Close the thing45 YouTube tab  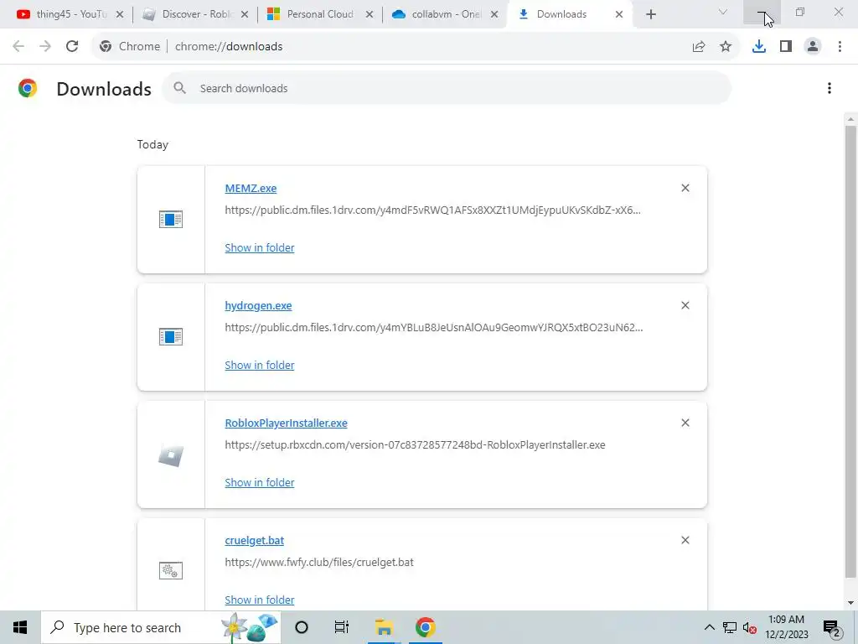click(120, 14)
